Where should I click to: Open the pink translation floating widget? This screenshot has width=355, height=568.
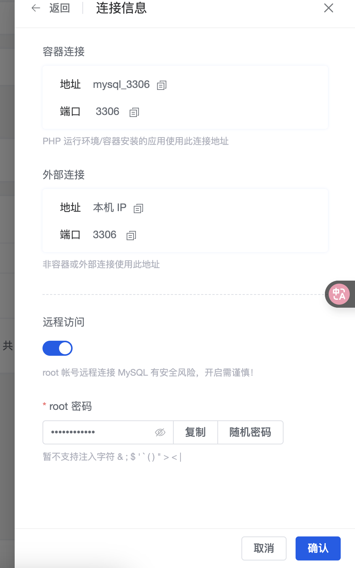(339, 294)
